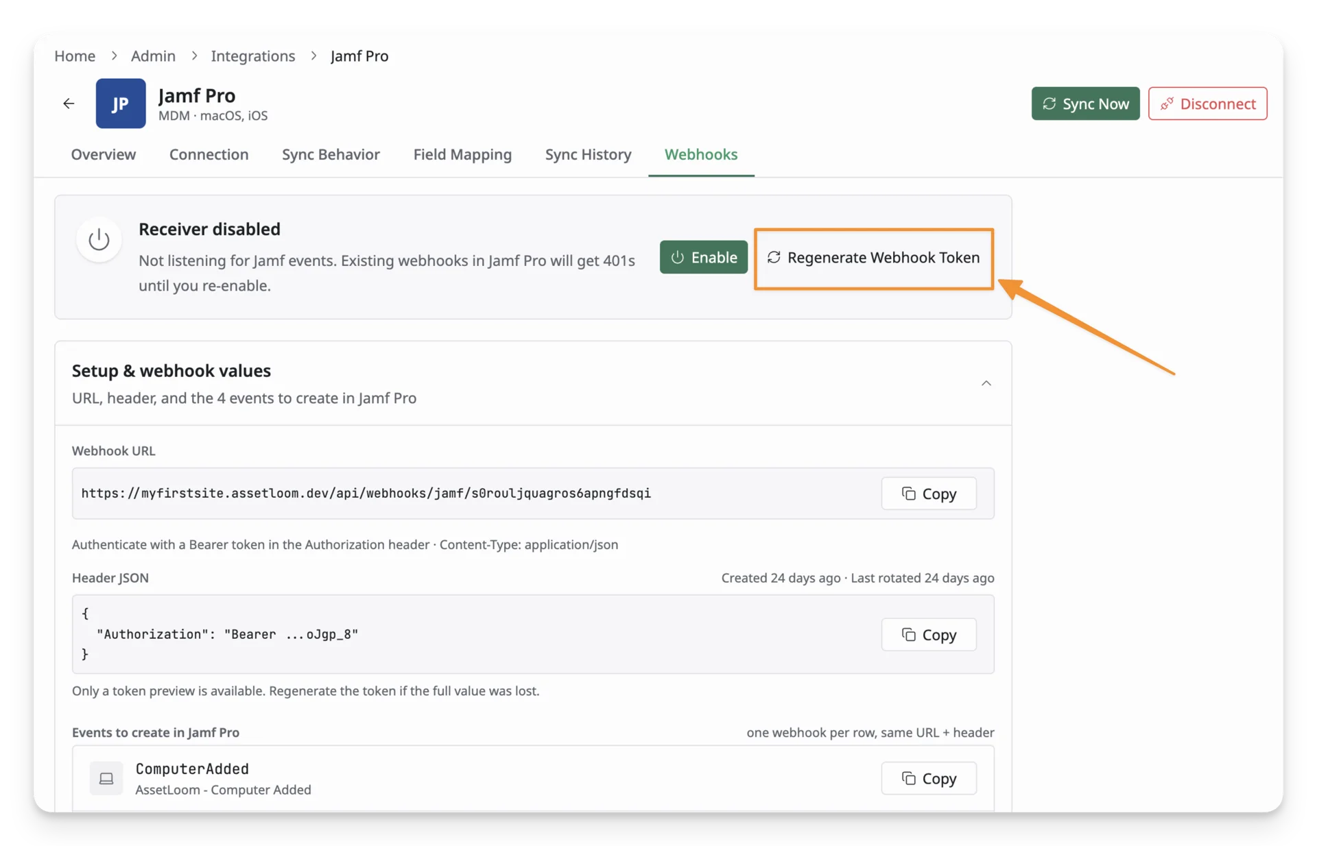Viewport: 1317px width, 846px height.
Task: Open the Overview tab
Action: click(x=104, y=154)
